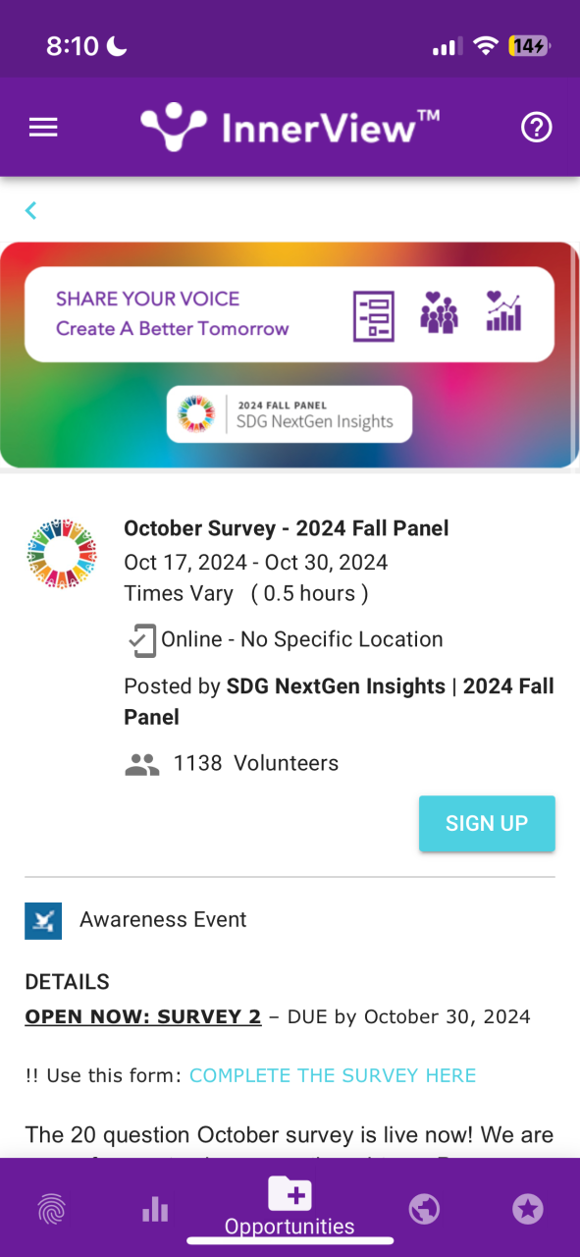Tap the SIGN UP button
Image resolution: width=580 pixels, height=1257 pixels.
pyautogui.click(x=487, y=823)
